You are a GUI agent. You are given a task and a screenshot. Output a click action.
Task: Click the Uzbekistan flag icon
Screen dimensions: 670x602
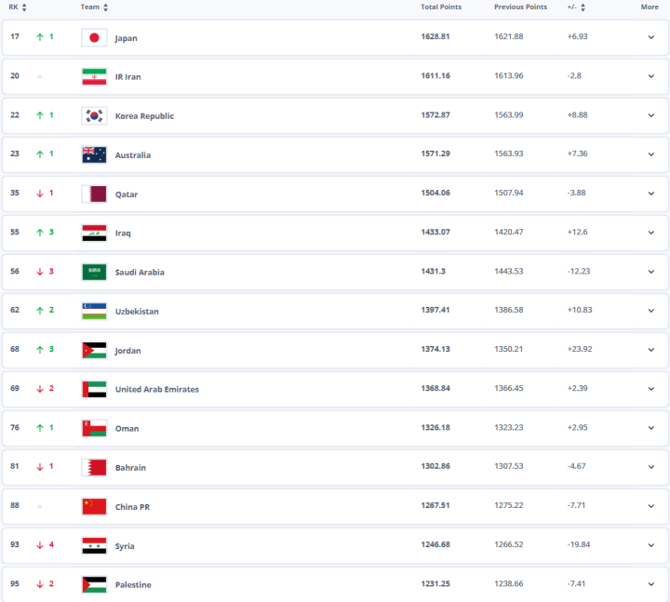(94, 312)
